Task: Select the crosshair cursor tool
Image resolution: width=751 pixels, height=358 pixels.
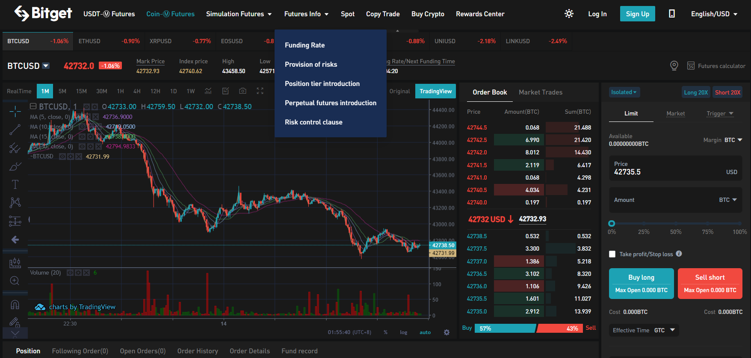Action: tap(15, 111)
